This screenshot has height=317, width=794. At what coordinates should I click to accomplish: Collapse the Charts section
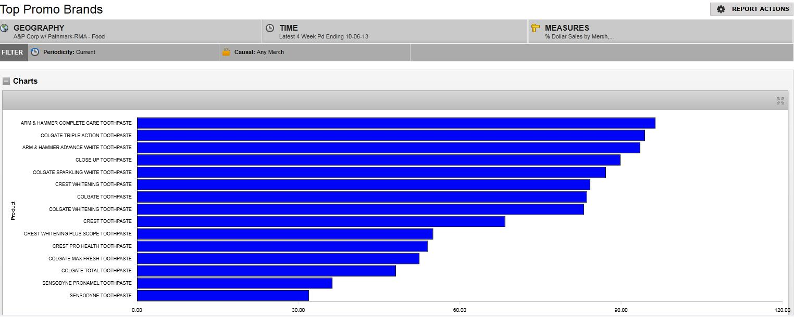tap(6, 81)
